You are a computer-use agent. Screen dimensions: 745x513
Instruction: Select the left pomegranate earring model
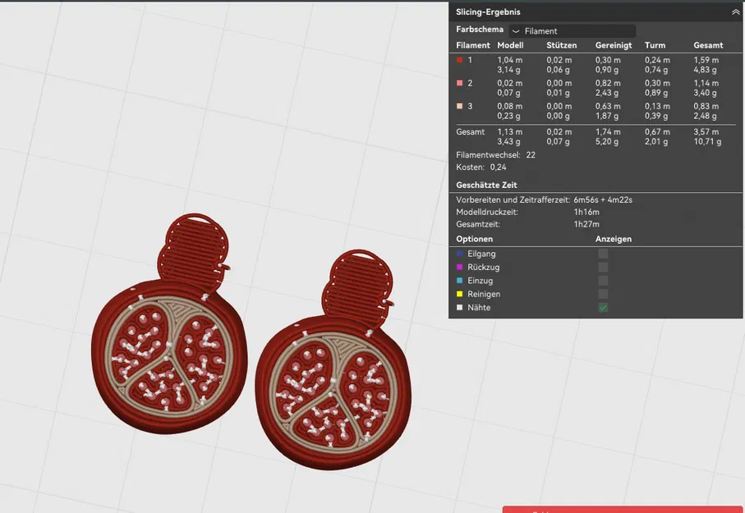click(164, 361)
